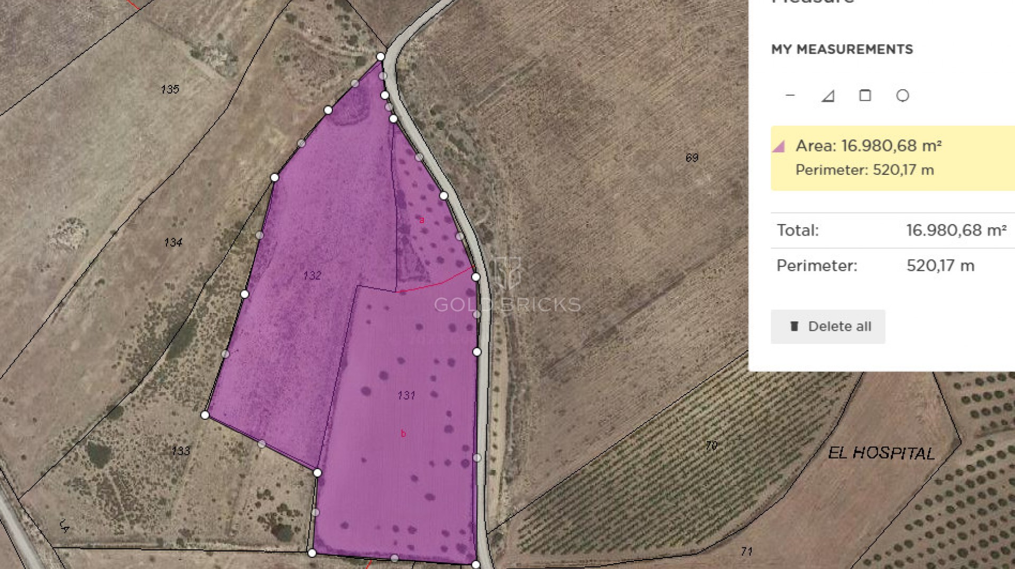Click the EL HOSPITAL map label
The height and width of the screenshot is (569, 1015).
(881, 453)
